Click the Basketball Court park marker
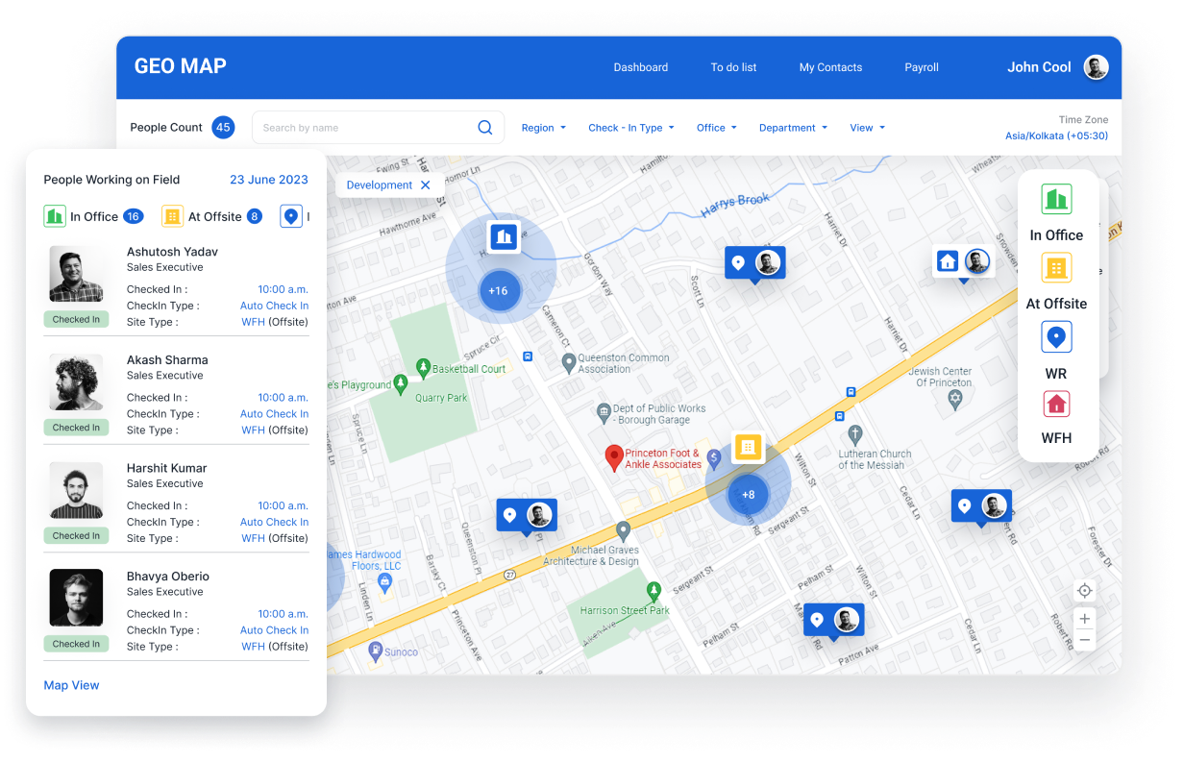The width and height of the screenshot is (1184, 762). tap(423, 367)
